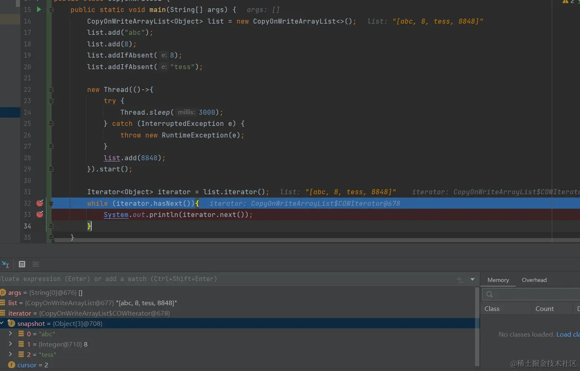Image resolution: width=580 pixels, height=371 pixels.
Task: Click the green run arrow at line 15
Action: pyautogui.click(x=39, y=9)
